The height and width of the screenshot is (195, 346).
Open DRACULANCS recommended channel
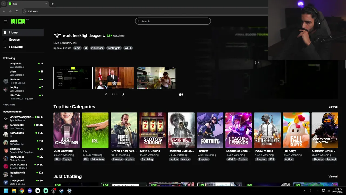click(23, 166)
